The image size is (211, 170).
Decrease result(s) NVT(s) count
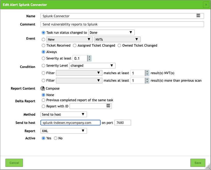[x=147, y=74]
